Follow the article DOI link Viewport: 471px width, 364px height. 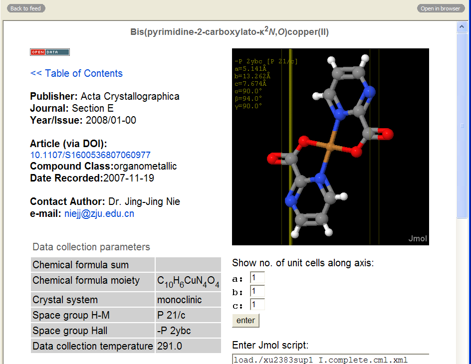(x=90, y=155)
